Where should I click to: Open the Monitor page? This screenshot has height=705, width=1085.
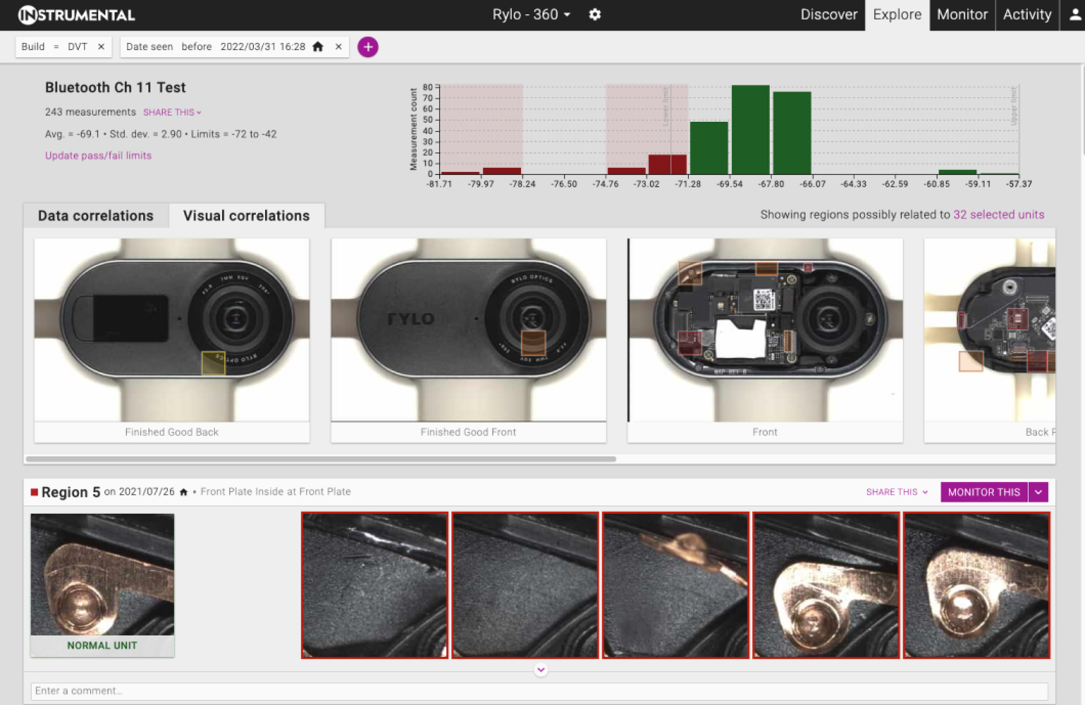pyautogui.click(x=962, y=15)
